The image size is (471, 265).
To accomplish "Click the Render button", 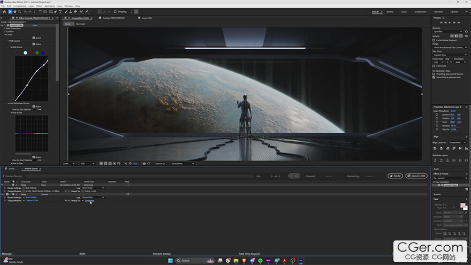I will pyautogui.click(x=395, y=176).
